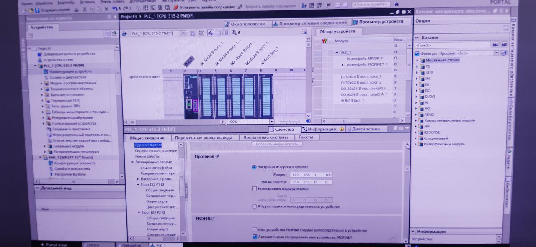Click the device view icon left of PLC selector
The image size is (536, 247).
click(124, 33)
